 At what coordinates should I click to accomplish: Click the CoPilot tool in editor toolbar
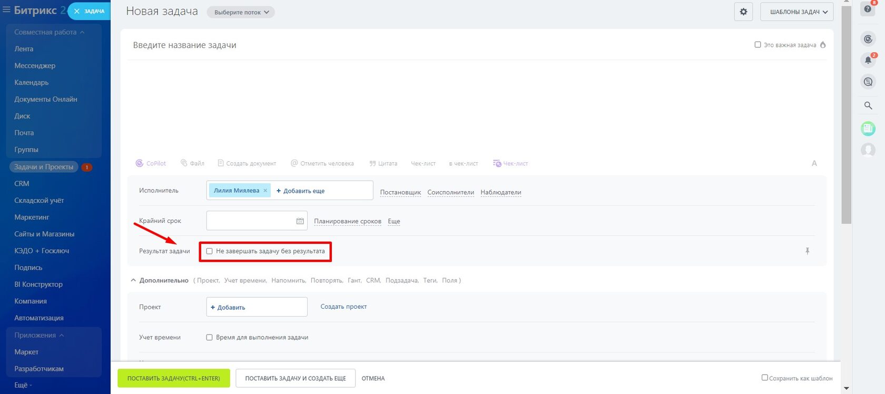point(151,163)
